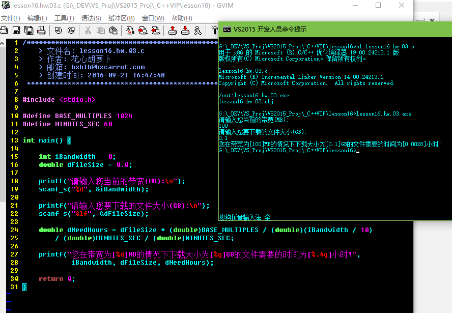Cut selection using the scissors icon
Viewport: 452px width, 313px height.
[88, 31]
